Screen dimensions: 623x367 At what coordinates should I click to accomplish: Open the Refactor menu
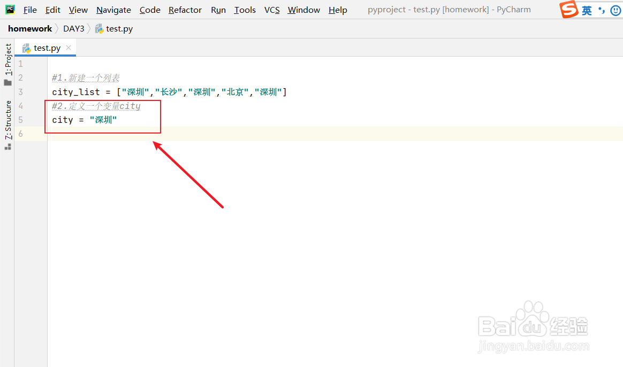click(185, 10)
